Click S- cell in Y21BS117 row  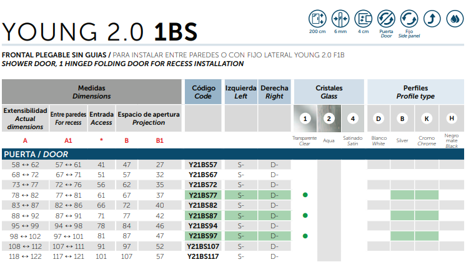(x=240, y=256)
